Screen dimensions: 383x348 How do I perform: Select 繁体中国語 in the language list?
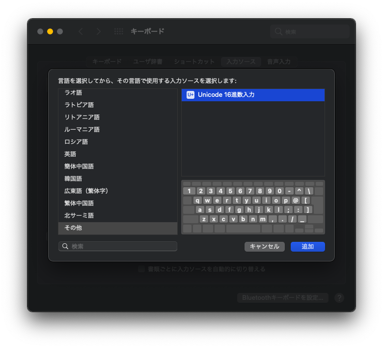[x=118, y=203]
